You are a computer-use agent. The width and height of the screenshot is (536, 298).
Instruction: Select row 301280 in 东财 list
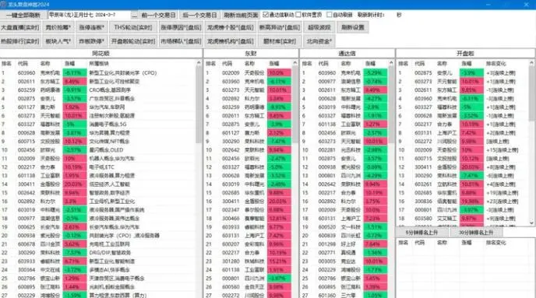click(249, 261)
